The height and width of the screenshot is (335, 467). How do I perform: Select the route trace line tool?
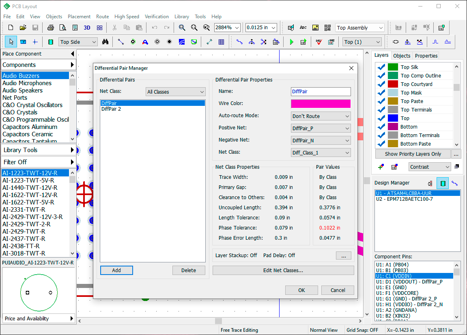[121, 42]
